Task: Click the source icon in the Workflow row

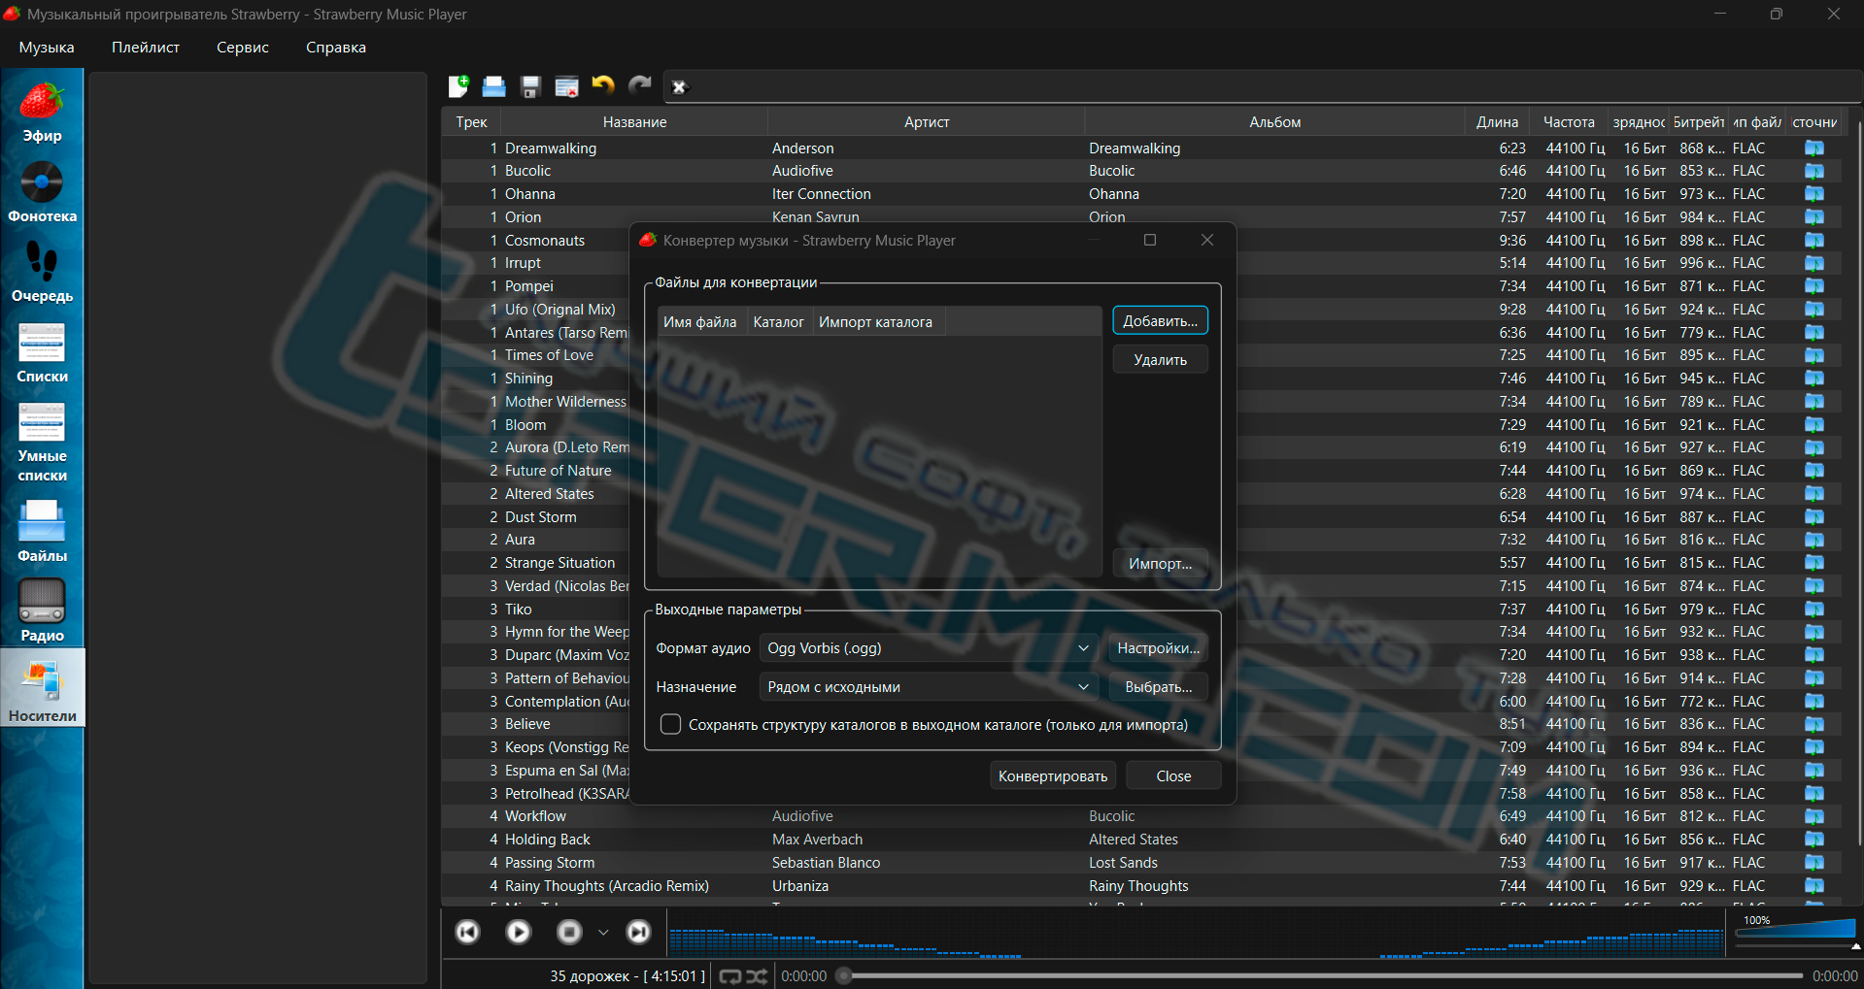Action: point(1814,816)
